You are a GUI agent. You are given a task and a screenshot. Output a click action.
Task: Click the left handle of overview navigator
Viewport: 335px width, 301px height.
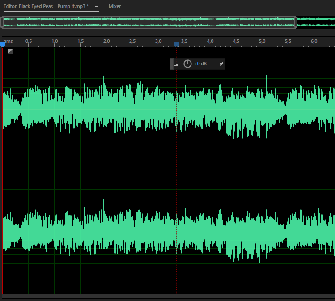pos(3,22)
